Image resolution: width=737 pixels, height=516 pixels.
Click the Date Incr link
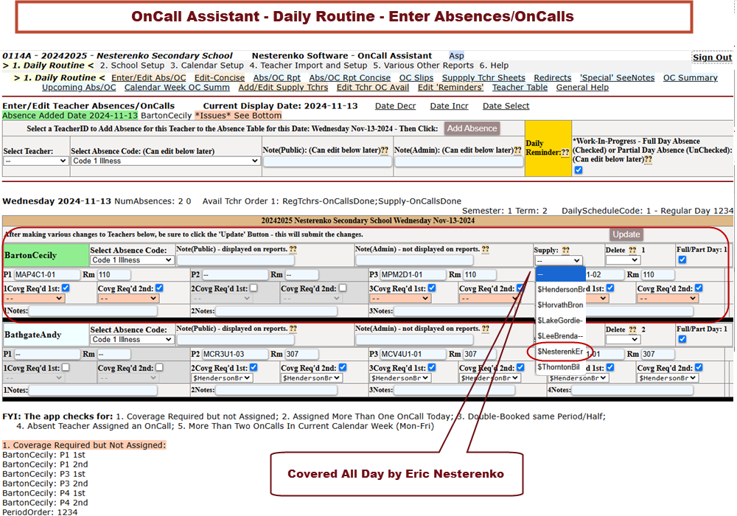449,106
